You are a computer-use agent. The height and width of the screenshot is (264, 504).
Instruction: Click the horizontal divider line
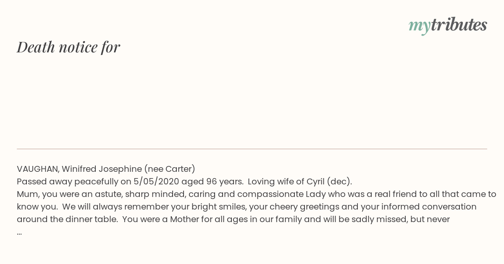[252, 149]
